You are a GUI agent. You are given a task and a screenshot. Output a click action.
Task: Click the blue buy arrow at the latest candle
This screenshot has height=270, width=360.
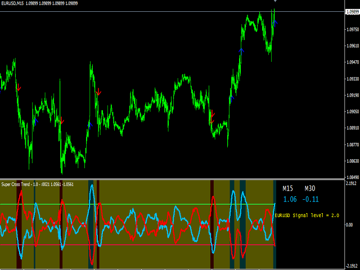(275, 22)
